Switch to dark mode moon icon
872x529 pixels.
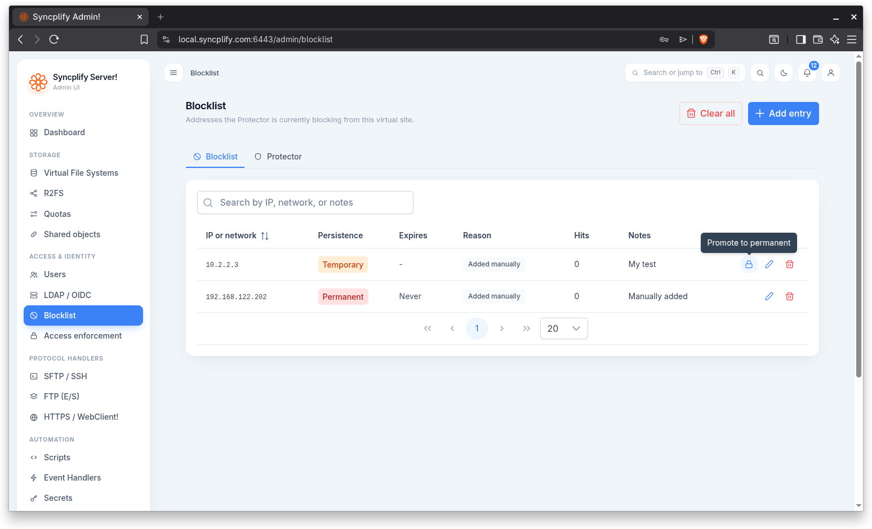point(784,73)
